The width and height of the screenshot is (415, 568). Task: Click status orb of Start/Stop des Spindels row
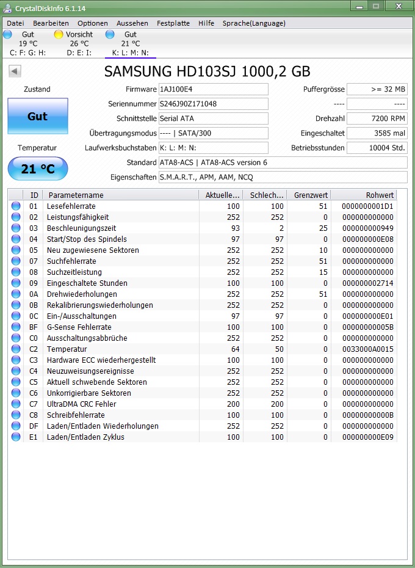tap(16, 239)
